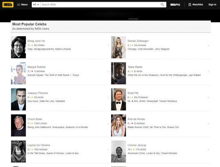
Task: Click Blade Runner 2049, Knives Out text
Action: point(153,127)
